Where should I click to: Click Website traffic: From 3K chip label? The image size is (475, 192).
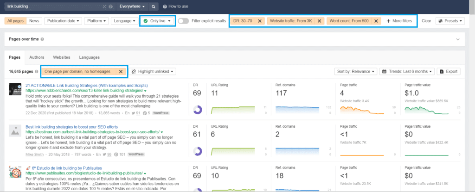(x=290, y=21)
